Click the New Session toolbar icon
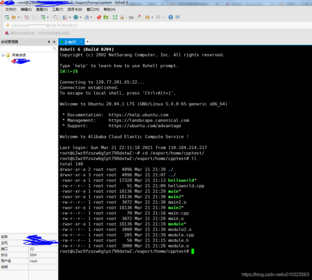312x280 pixels. 7,17
